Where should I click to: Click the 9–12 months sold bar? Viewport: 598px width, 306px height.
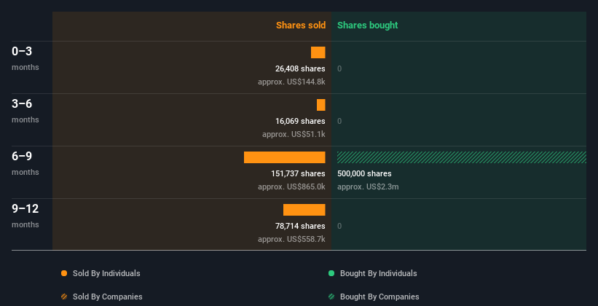point(304,210)
